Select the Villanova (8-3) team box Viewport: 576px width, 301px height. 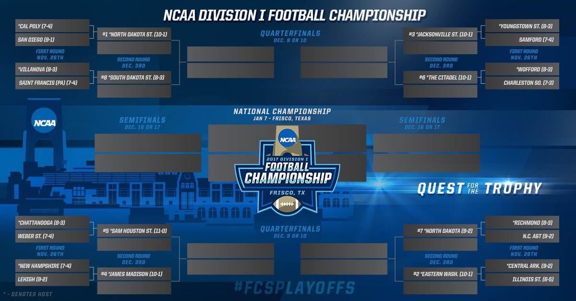[x=53, y=69]
